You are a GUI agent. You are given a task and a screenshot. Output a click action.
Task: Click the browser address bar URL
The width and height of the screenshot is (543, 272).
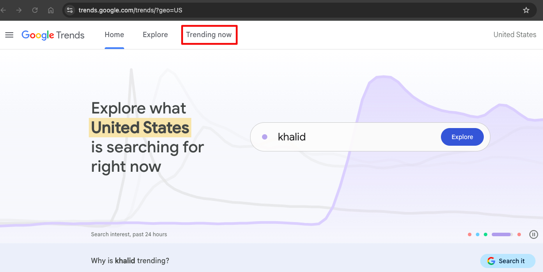[x=130, y=10]
